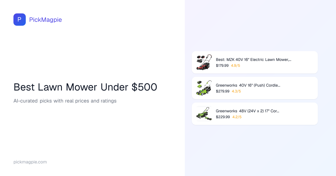The image size is (336, 176).
Task: Click the Greenworks 40V mower thumbnail image
Action: coord(204,88)
